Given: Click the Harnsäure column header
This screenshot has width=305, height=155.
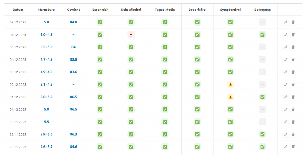Looking at the screenshot, I should click(46, 10).
